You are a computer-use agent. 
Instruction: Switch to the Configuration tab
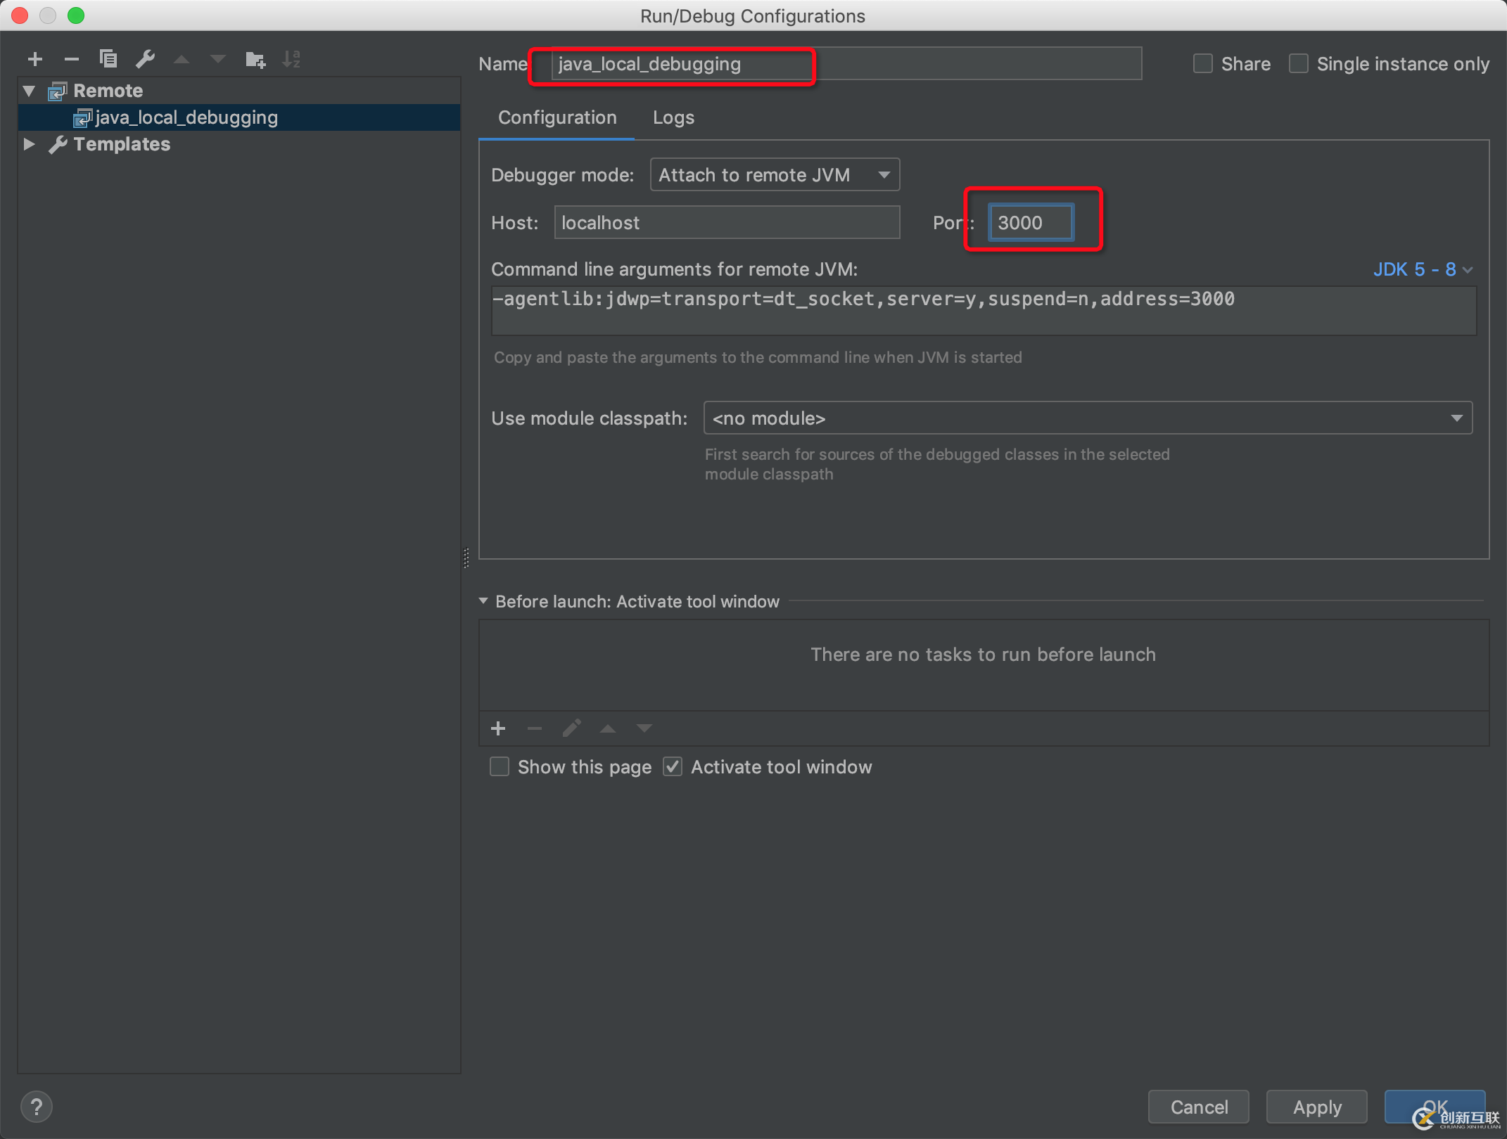[x=559, y=117]
